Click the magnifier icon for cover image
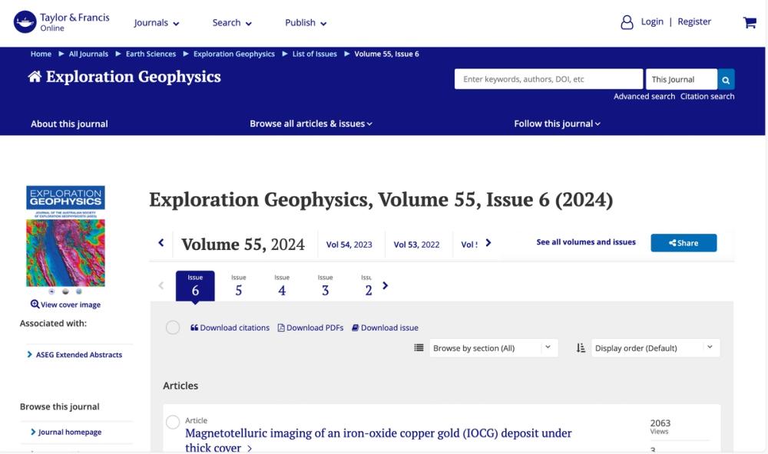Screen dimensions: 768x454 pyautogui.click(x=35, y=304)
